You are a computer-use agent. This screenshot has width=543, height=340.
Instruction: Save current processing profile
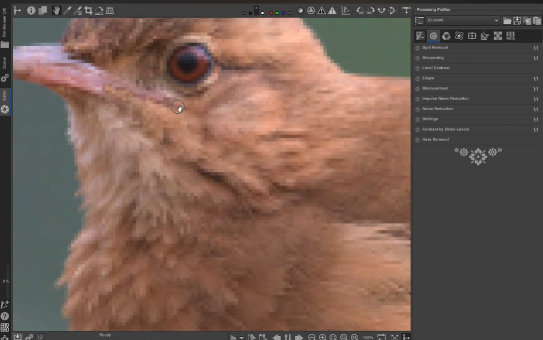pyautogui.click(x=517, y=21)
